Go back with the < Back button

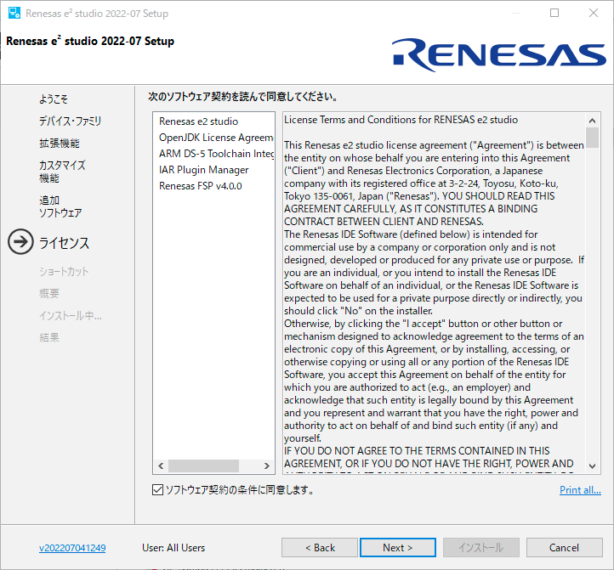[320, 548]
